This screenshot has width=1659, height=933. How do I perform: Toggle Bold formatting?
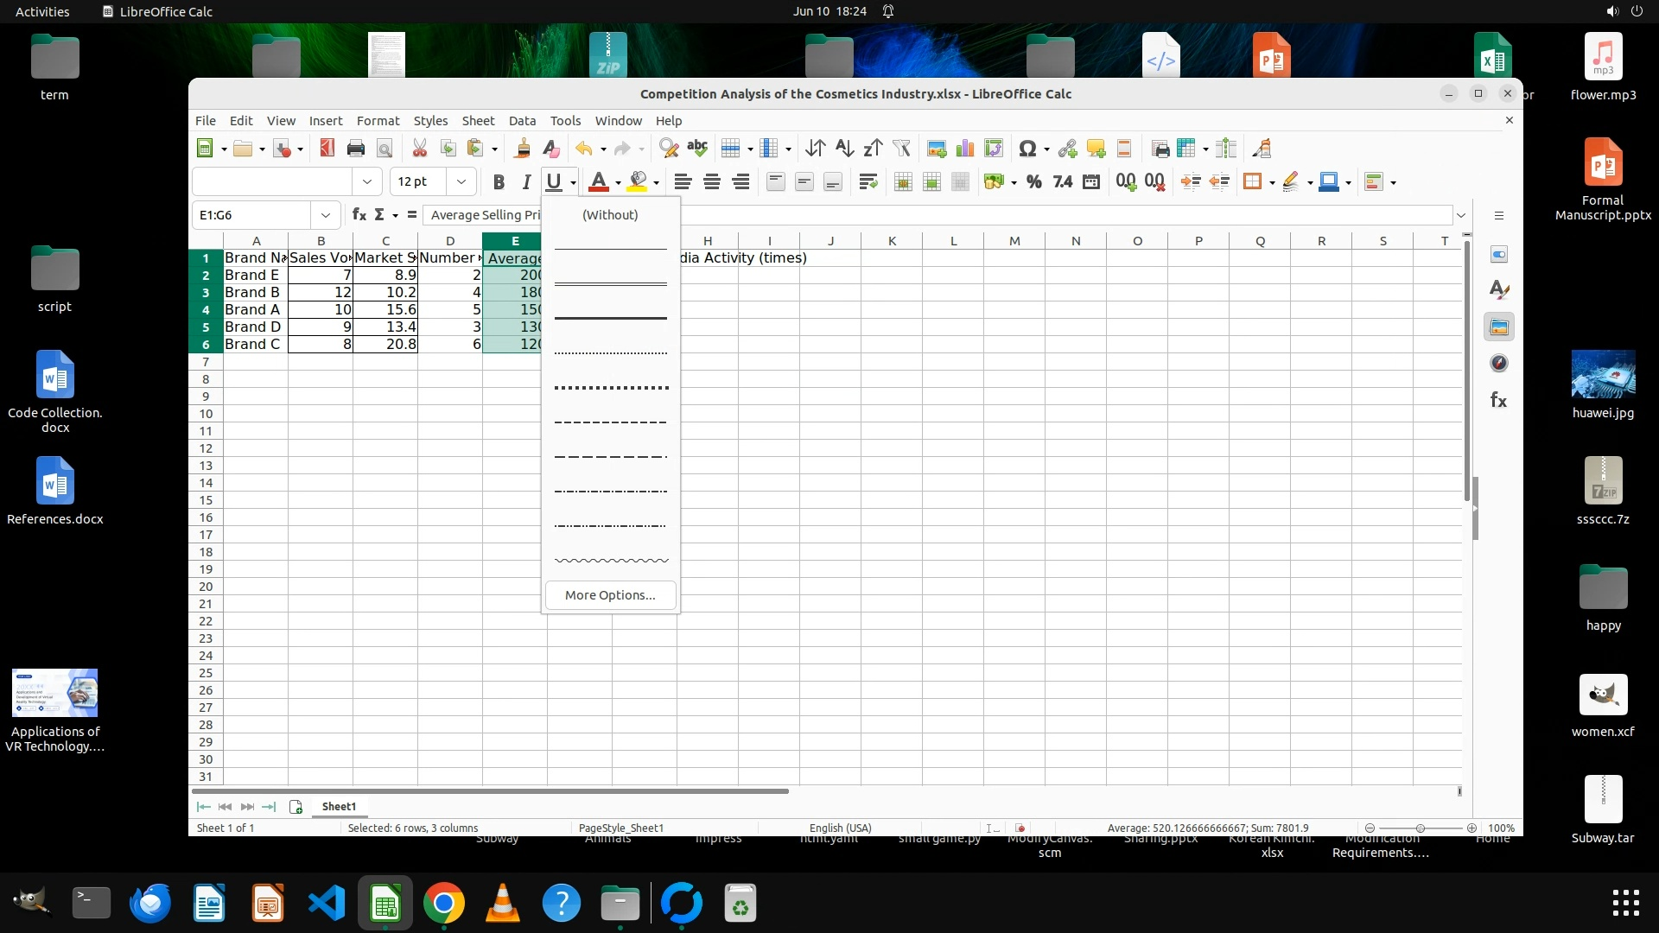pyautogui.click(x=499, y=181)
